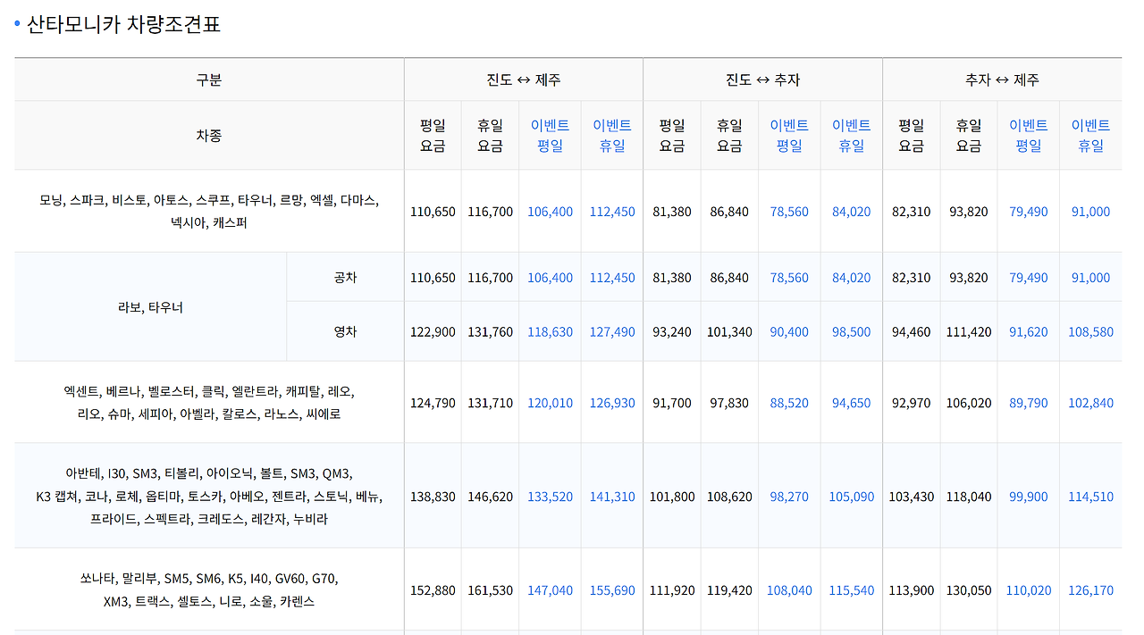Click the 102,840 event fare
The width and height of the screenshot is (1144, 635).
1090,403
